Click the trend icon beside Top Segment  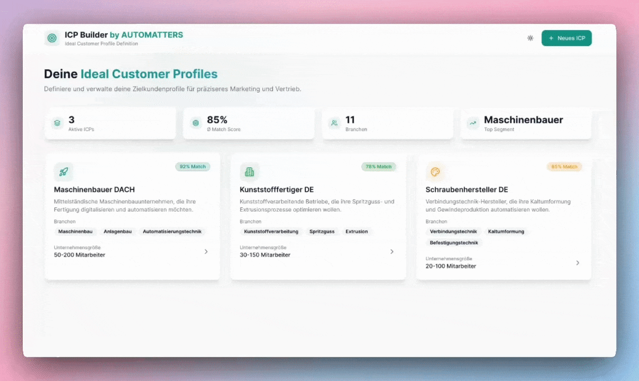473,123
